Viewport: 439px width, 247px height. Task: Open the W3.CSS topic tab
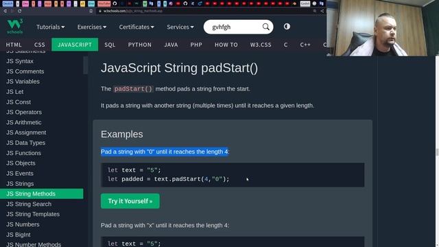tap(261, 45)
